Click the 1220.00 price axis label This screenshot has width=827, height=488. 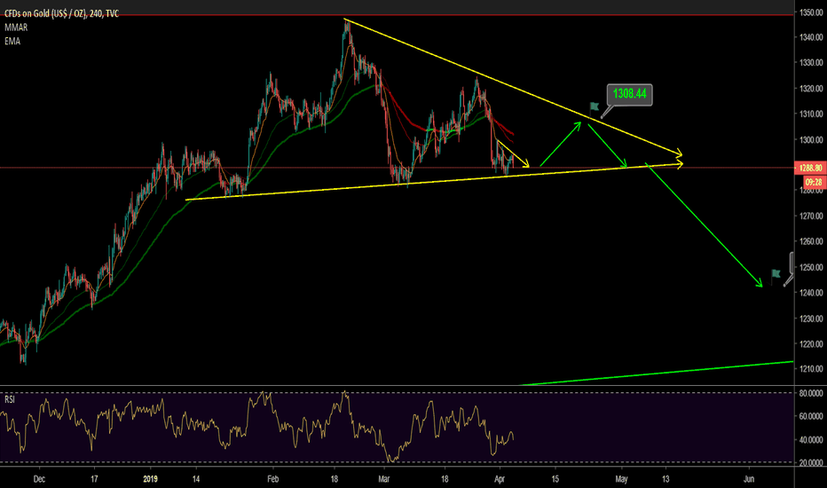point(811,344)
